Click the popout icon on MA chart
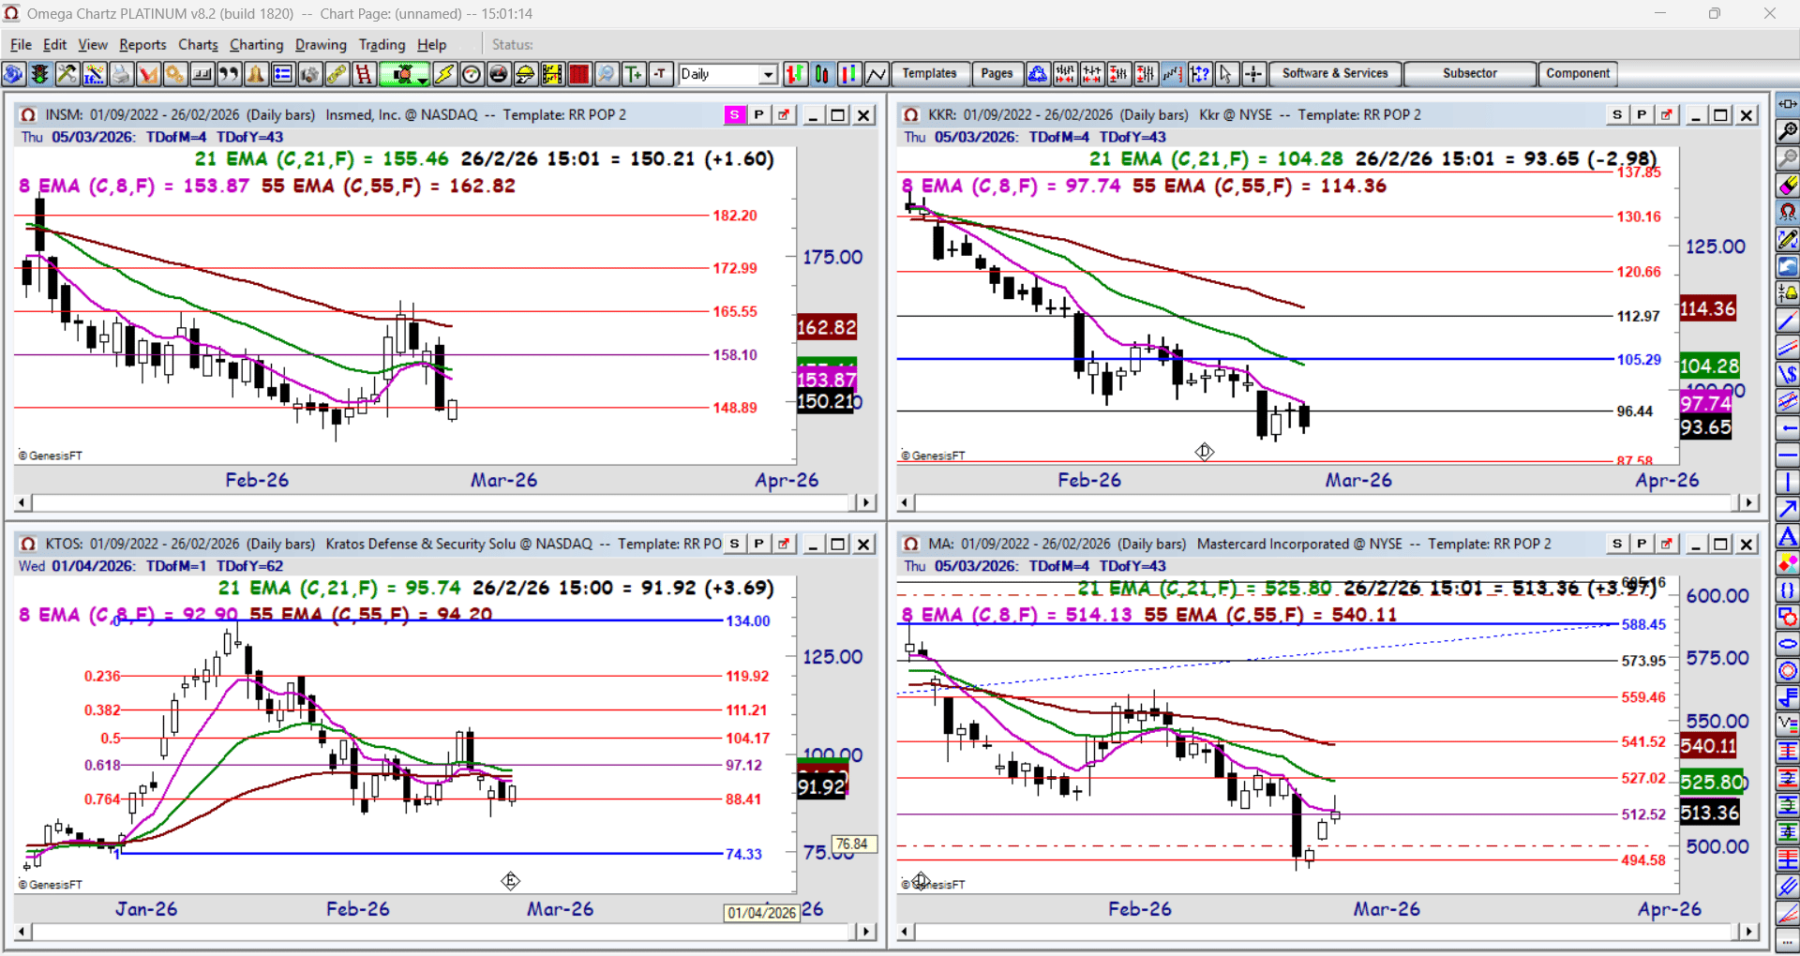Screen dimensions: 1800x956 point(1666,544)
